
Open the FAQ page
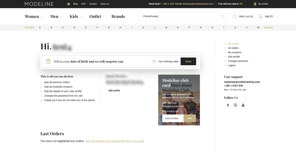[83, 4]
